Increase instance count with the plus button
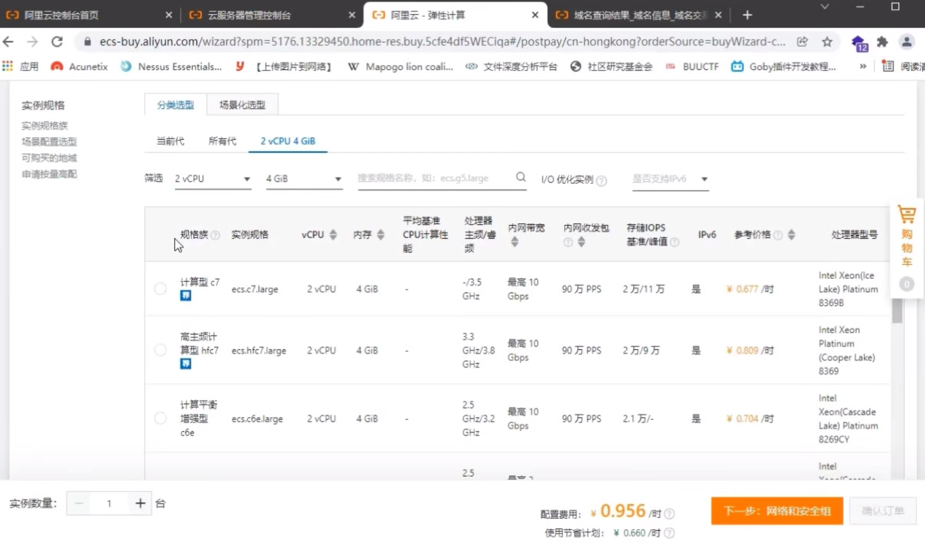The image size is (925, 552). pyautogui.click(x=140, y=503)
